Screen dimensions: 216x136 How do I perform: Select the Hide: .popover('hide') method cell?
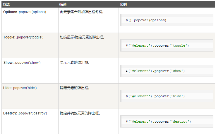[30, 96]
